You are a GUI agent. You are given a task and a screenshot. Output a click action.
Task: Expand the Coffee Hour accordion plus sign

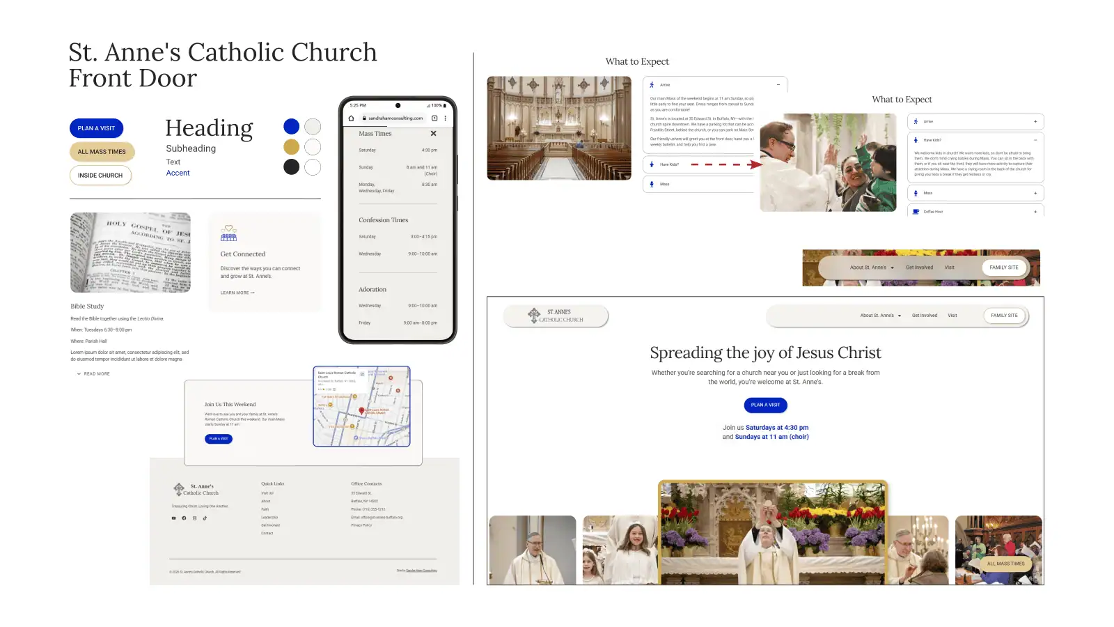(x=1035, y=211)
